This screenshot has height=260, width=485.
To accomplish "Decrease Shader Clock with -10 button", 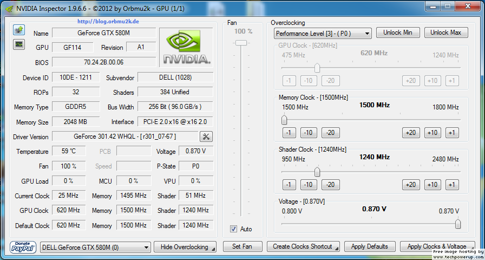I will click(309, 185).
